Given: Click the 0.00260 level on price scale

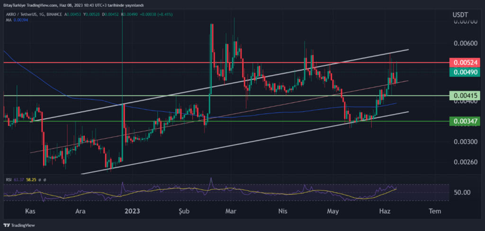Looking at the screenshot, I should click(x=466, y=162).
